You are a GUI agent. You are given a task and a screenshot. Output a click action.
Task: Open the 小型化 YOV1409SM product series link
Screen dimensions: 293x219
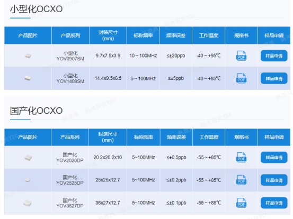click(70, 78)
